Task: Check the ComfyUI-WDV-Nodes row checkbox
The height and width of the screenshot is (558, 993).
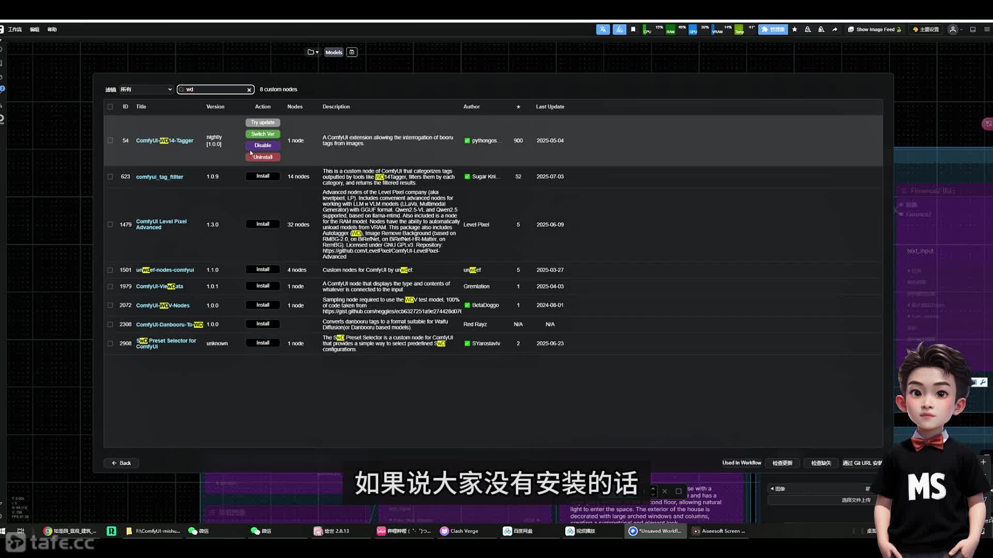Action: point(110,305)
